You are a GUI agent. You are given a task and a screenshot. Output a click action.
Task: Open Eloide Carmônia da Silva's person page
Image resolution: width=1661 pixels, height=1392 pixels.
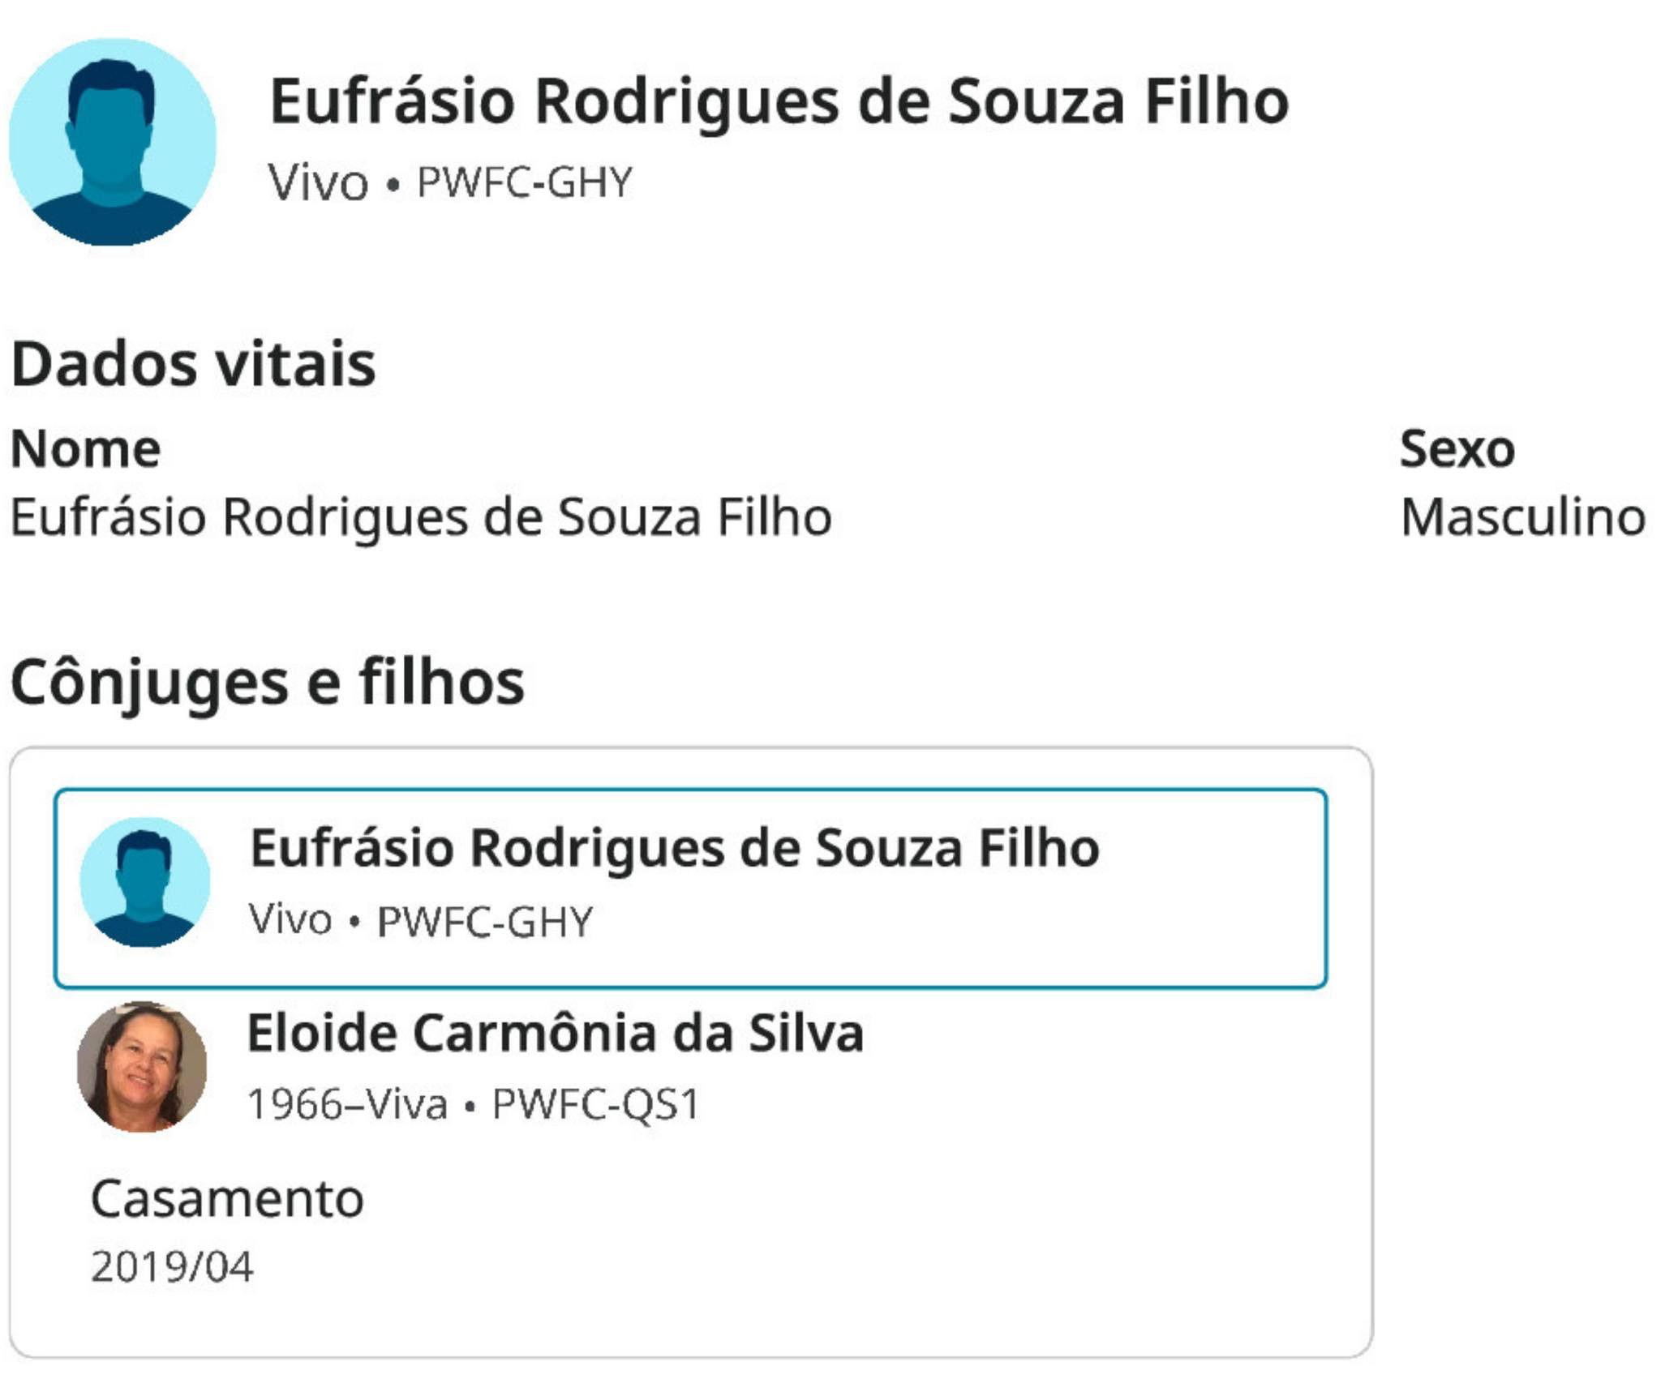pyautogui.click(x=555, y=1033)
